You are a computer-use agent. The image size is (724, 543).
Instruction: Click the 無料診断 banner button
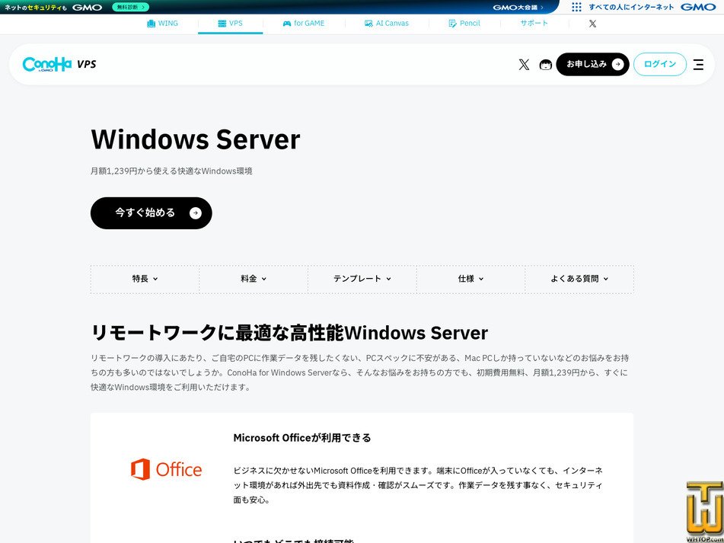coord(131,7)
